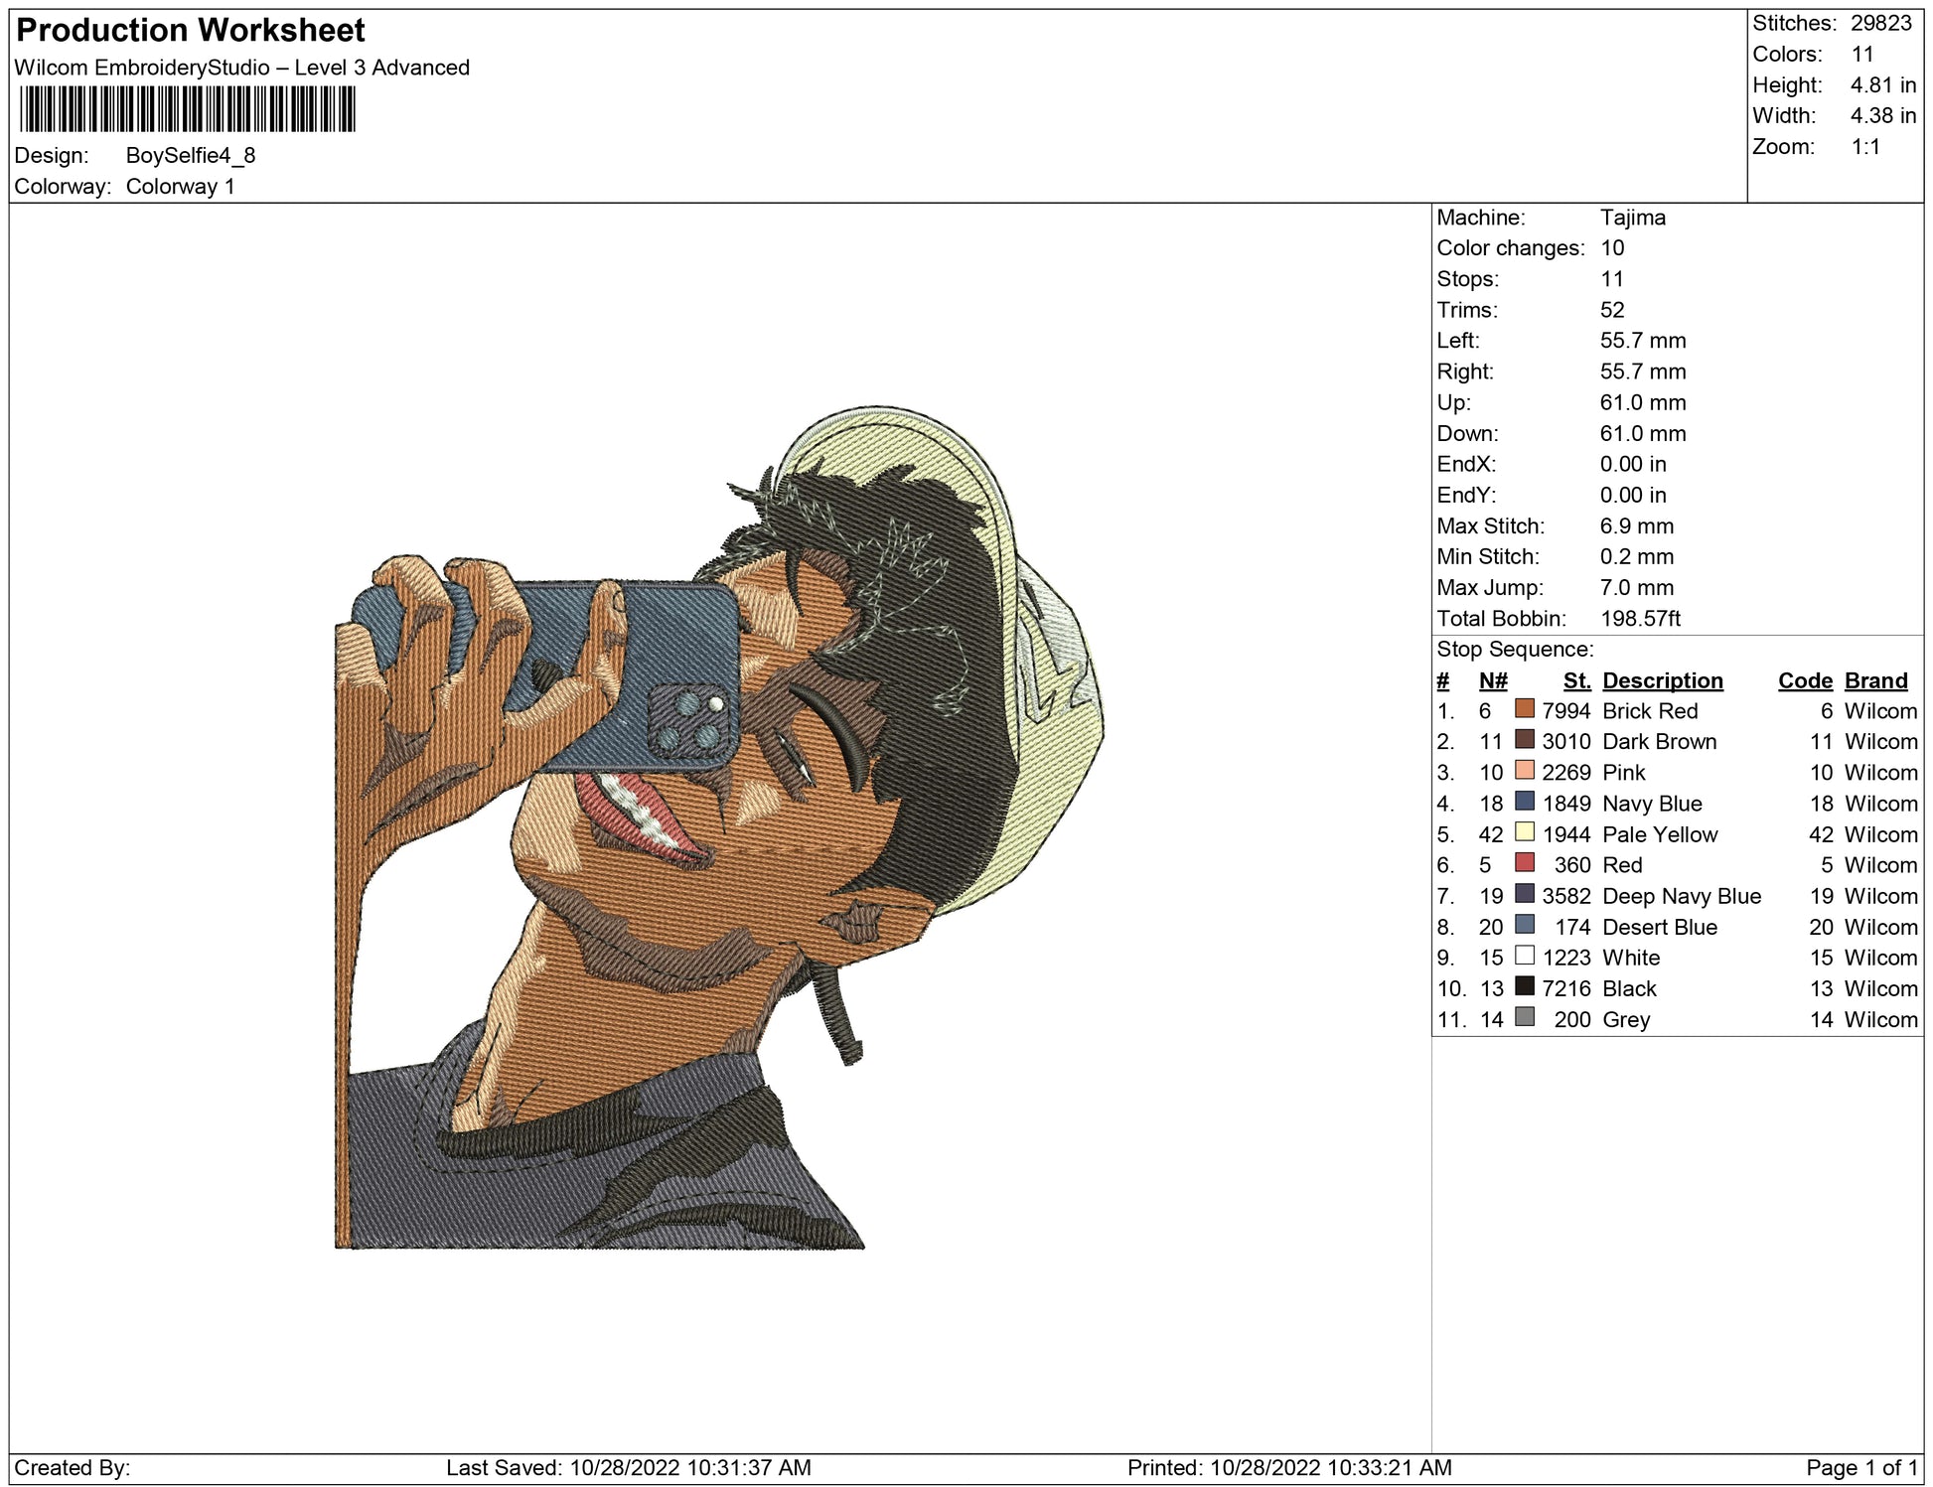Image resolution: width=1933 pixels, height=1487 pixels.
Task: Select the Deep Navy Blue swatch
Action: (x=1524, y=894)
